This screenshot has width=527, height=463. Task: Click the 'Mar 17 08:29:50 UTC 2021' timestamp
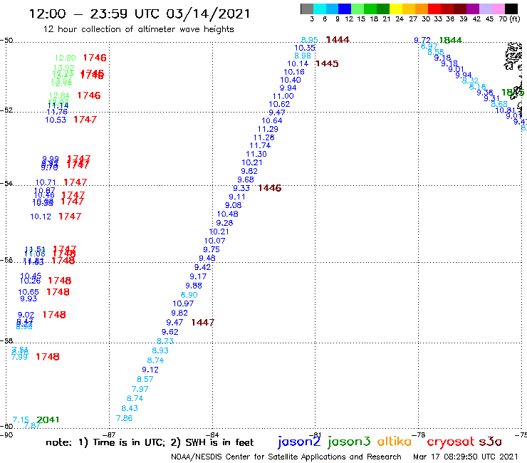[466, 457]
